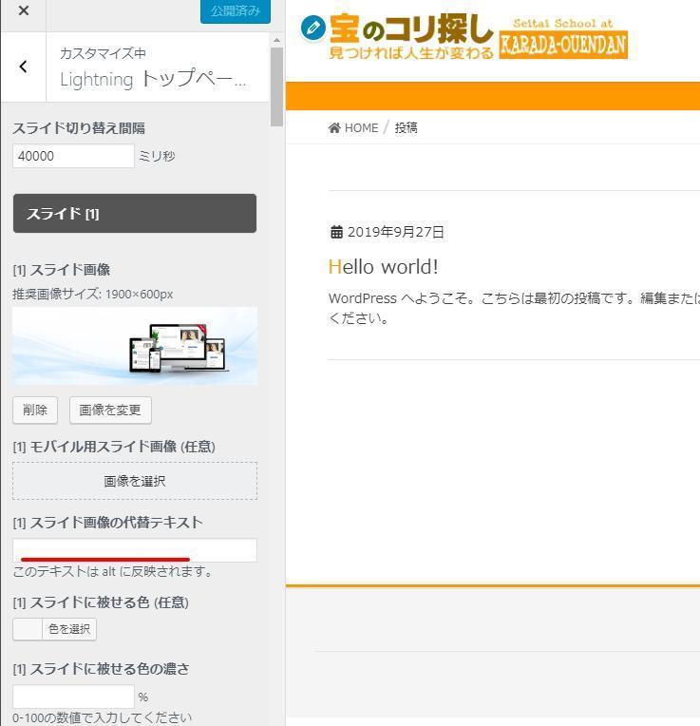700x726 pixels.
Task: Open the 色を選択 color picker
Action: pyautogui.click(x=54, y=629)
